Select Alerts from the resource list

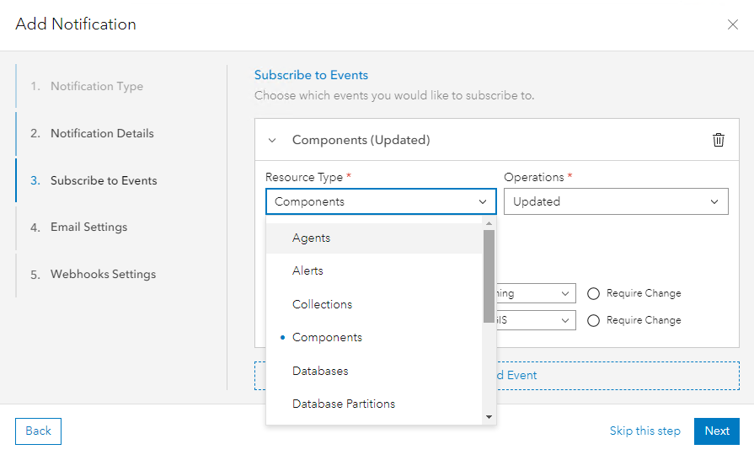307,270
